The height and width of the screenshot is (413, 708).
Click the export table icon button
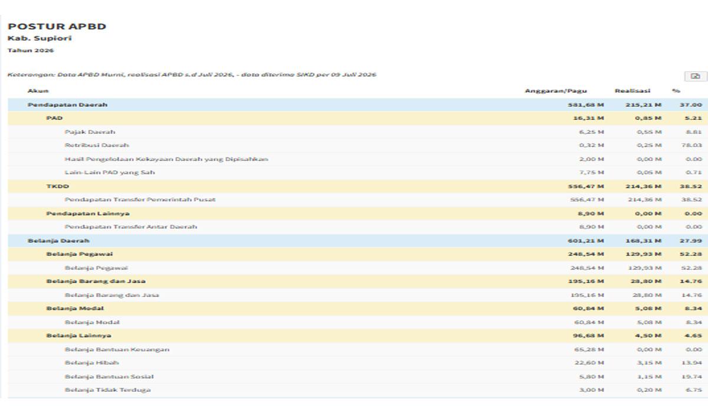coord(694,77)
